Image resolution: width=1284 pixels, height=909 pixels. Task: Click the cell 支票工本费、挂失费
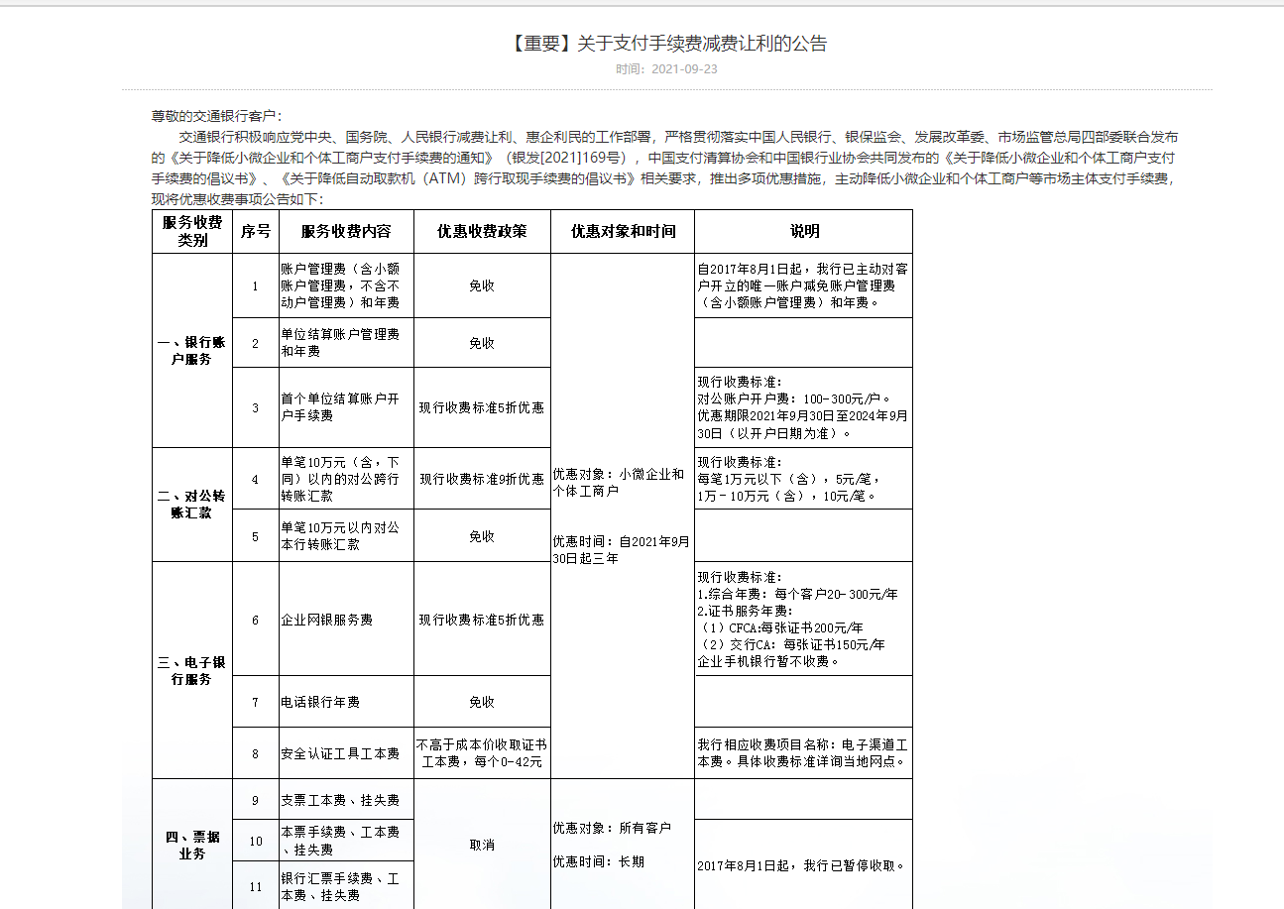coord(346,800)
